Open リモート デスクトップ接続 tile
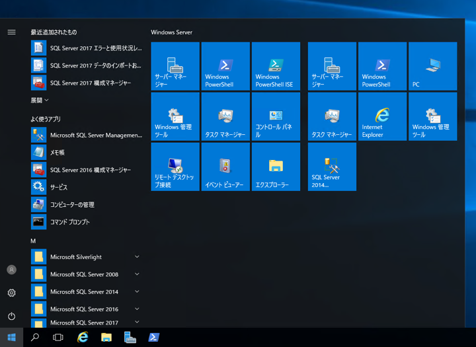 point(175,167)
